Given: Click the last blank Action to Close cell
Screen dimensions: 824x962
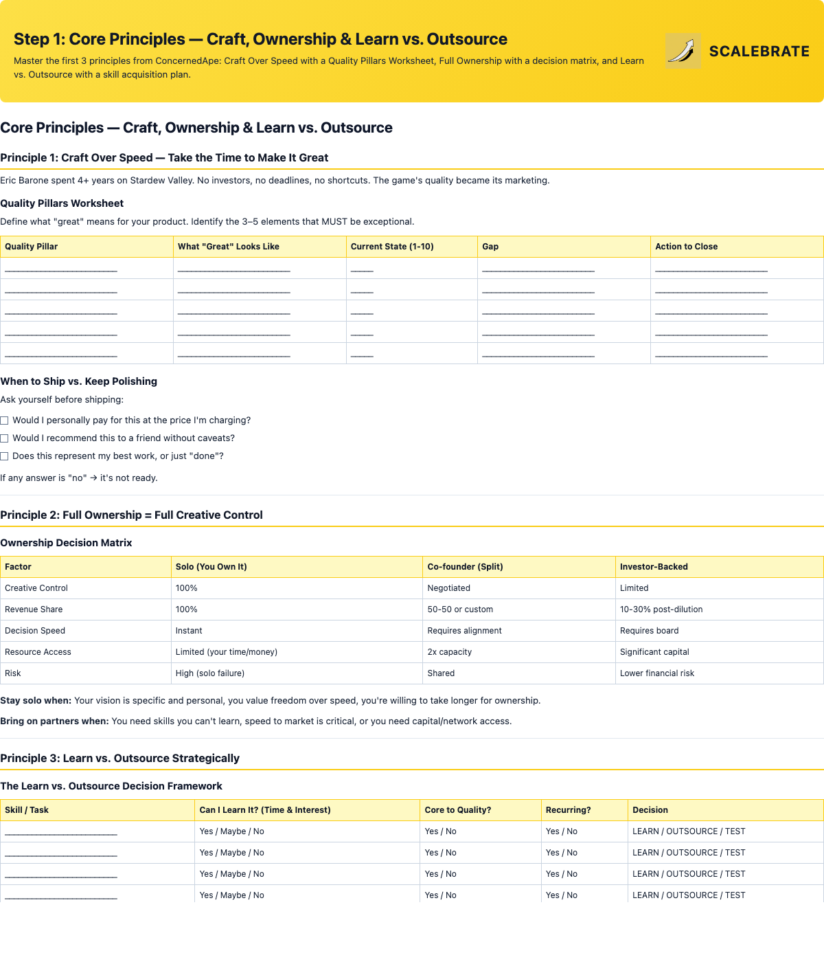Looking at the screenshot, I should pyautogui.click(x=737, y=354).
